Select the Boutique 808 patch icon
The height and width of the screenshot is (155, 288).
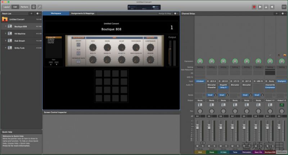point(10,26)
